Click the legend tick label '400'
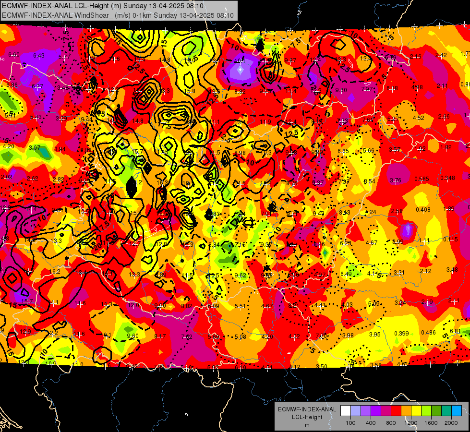470x432 pixels. [x=371, y=423]
